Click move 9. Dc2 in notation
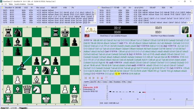The image size is (194, 109). tap(130, 54)
